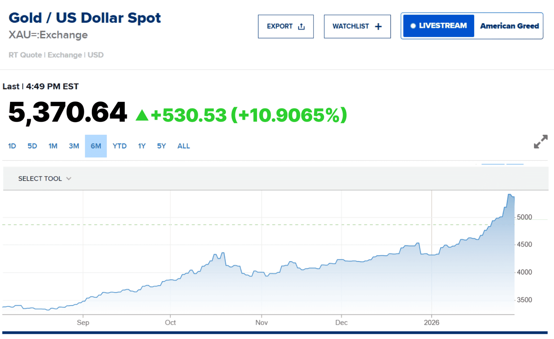Click the Select Tool chevron arrow
Viewport: 554px width, 339px height.
tap(69, 179)
